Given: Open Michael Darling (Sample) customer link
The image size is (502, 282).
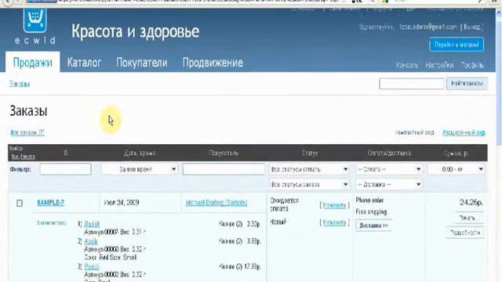Looking at the screenshot, I should (216, 203).
